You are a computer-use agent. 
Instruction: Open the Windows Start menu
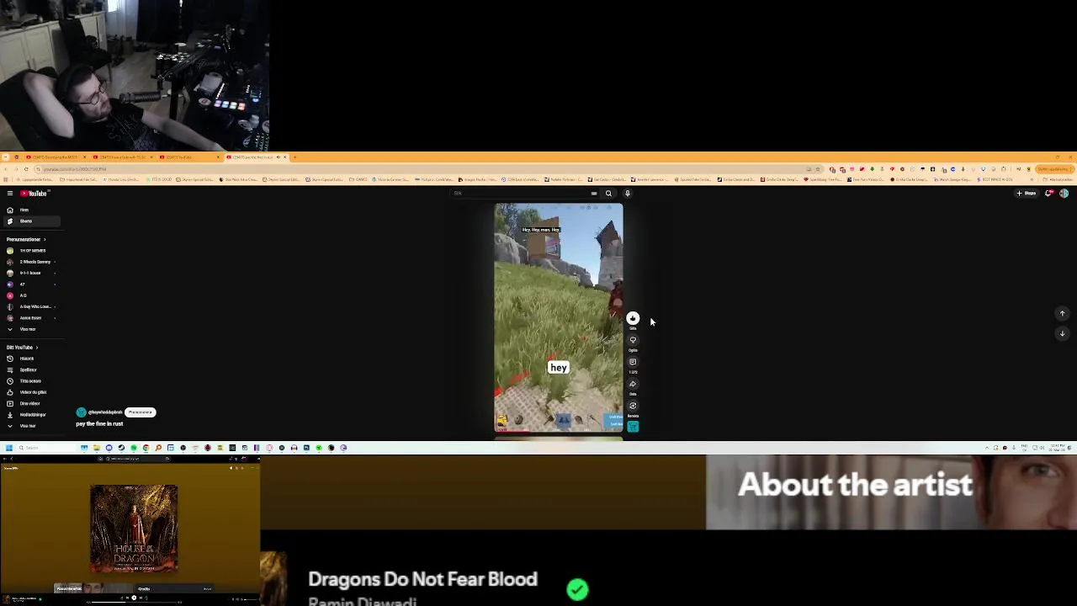[x=8, y=448]
